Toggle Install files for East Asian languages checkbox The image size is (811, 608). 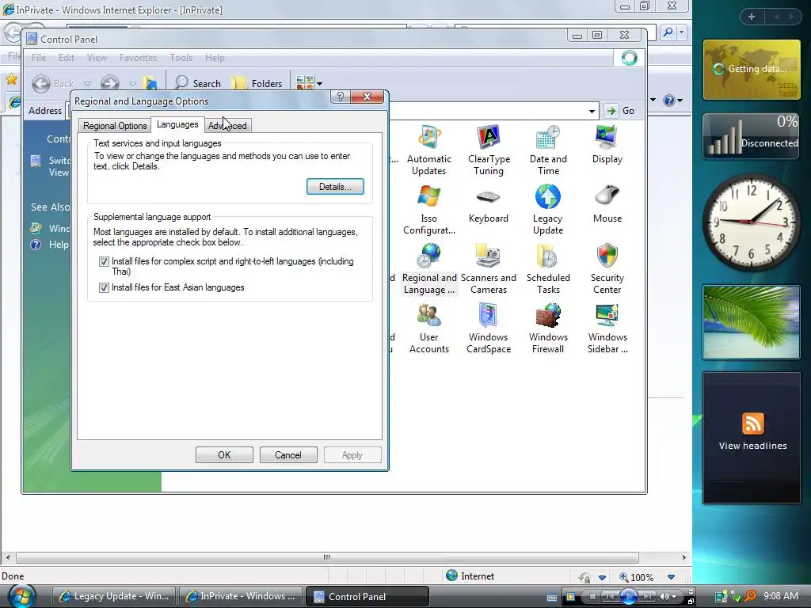point(104,287)
